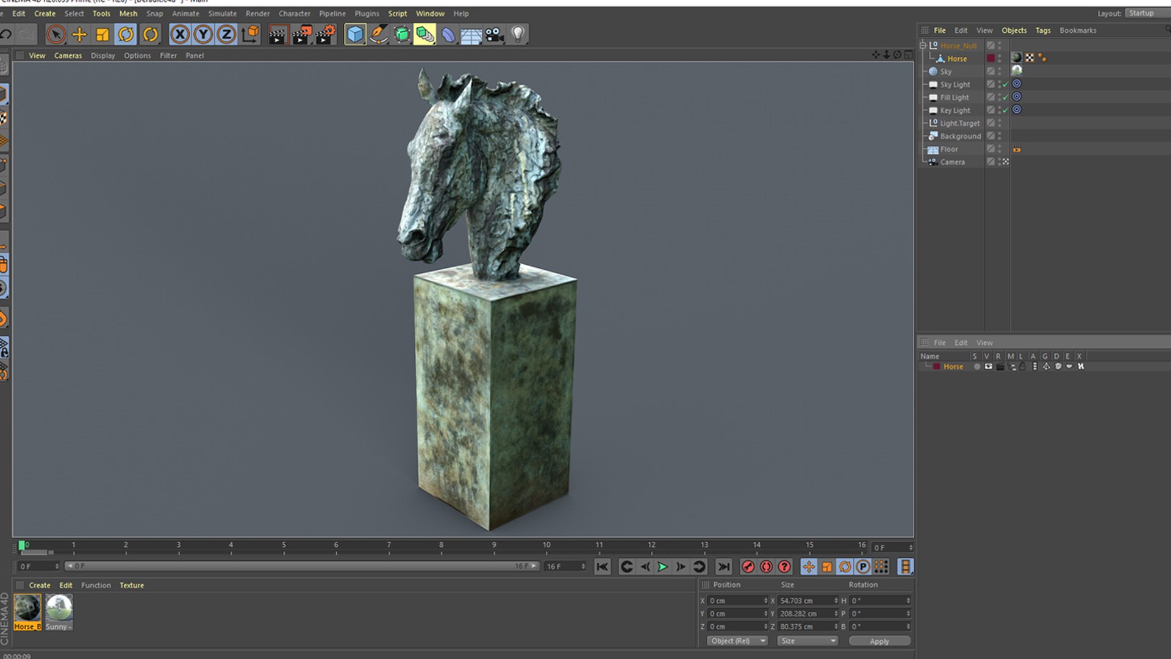Lock the X axis
The width and height of the screenshot is (1171, 659).
click(180, 35)
